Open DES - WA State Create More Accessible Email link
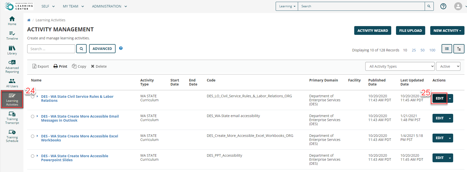Viewport: 467px width, 172px height. pos(80,118)
